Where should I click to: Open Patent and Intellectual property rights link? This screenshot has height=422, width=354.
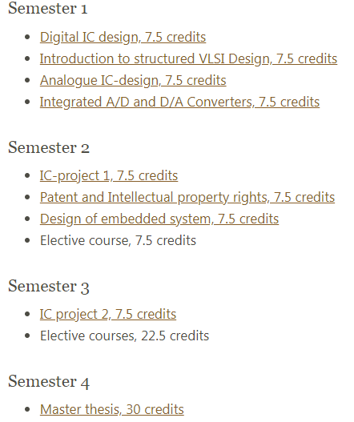[x=187, y=197]
